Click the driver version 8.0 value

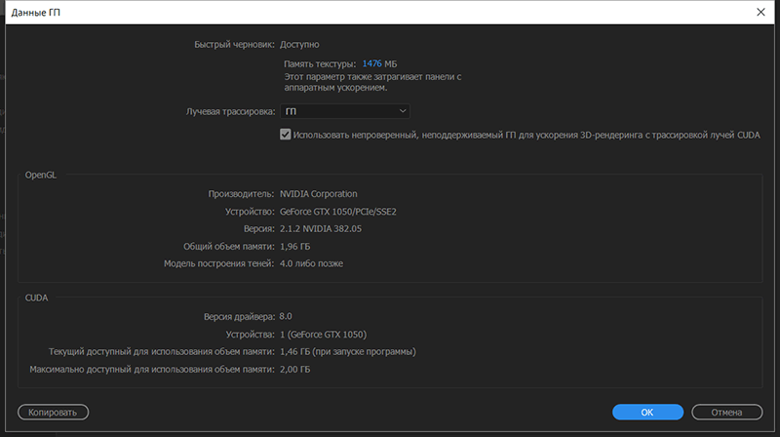[x=286, y=317]
